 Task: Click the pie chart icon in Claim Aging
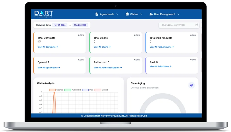pos(191,85)
